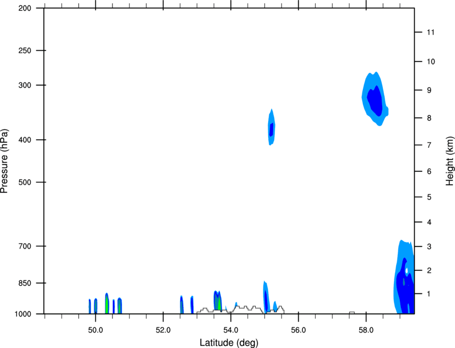This screenshot has height=348, width=455.
Task: Pick the 10 km height label
Action: (x=431, y=62)
